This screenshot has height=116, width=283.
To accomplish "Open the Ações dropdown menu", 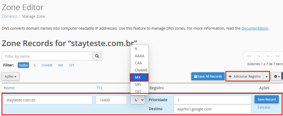I will (11, 76).
